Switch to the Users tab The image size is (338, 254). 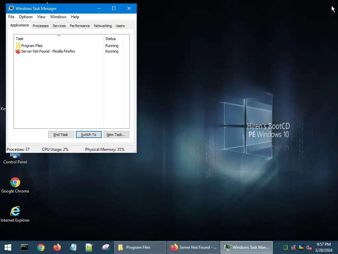tap(120, 26)
